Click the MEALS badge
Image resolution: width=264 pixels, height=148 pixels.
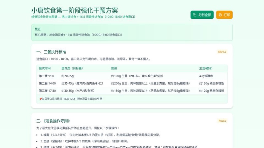(x=222, y=52)
